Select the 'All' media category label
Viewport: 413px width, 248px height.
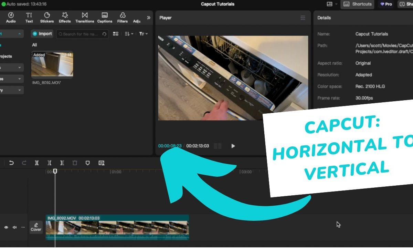click(34, 45)
